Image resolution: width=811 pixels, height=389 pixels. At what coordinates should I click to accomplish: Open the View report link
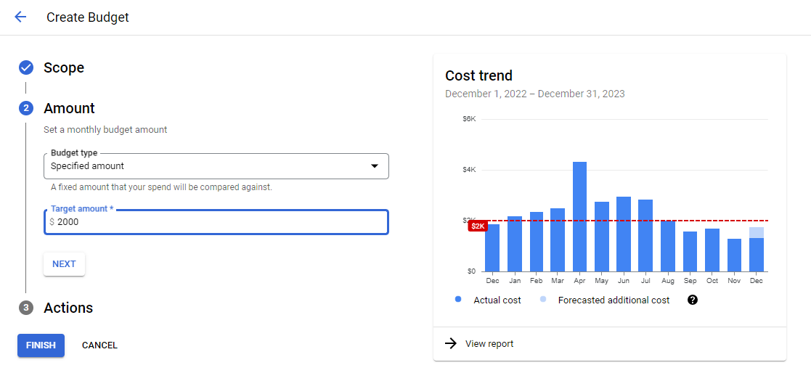489,343
